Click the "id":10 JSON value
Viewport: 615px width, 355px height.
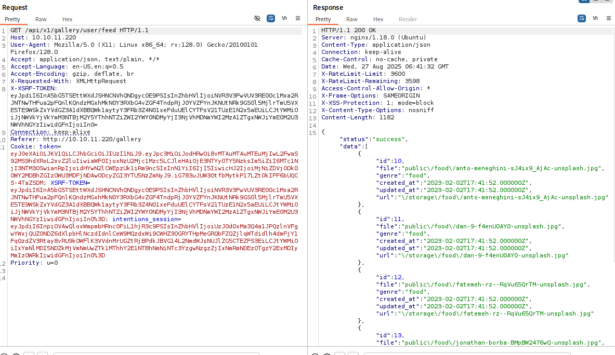[x=390, y=161]
